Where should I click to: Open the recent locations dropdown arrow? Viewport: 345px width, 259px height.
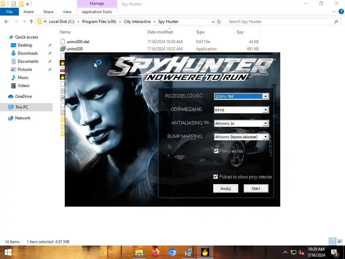[x=24, y=22]
